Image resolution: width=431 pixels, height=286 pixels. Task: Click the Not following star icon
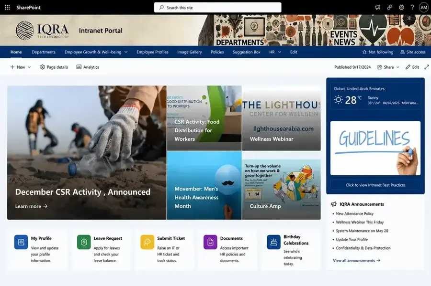click(x=364, y=52)
